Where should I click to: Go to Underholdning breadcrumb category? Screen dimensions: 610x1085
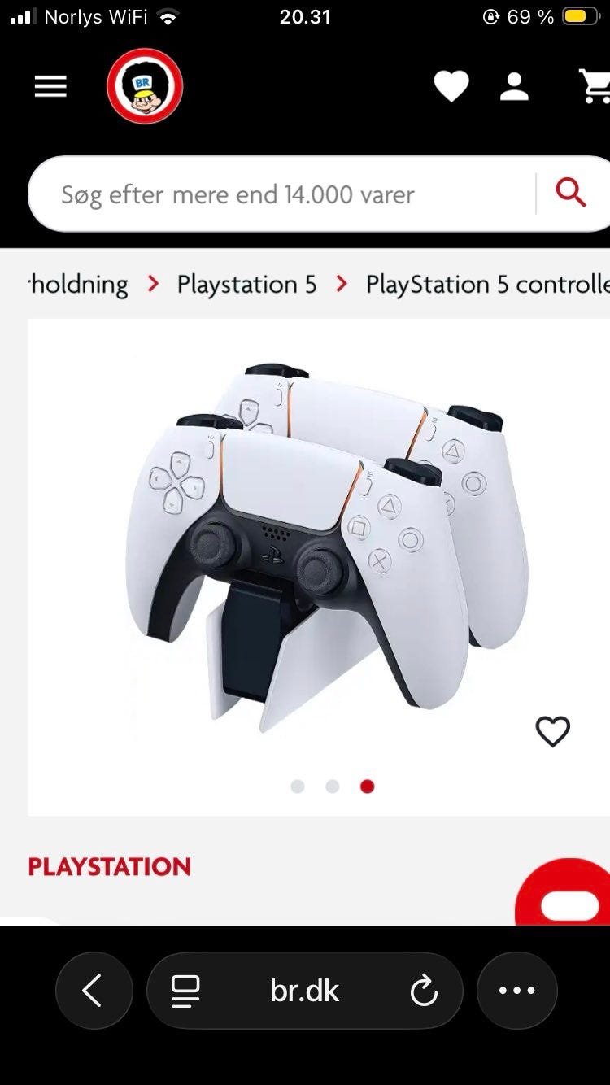[x=78, y=284]
